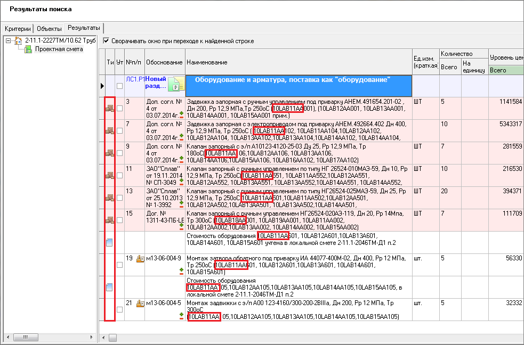Click the note icon beside the 10LAB11AA105 cost row
This screenshot has height=345, width=524.
pyautogui.click(x=109, y=287)
